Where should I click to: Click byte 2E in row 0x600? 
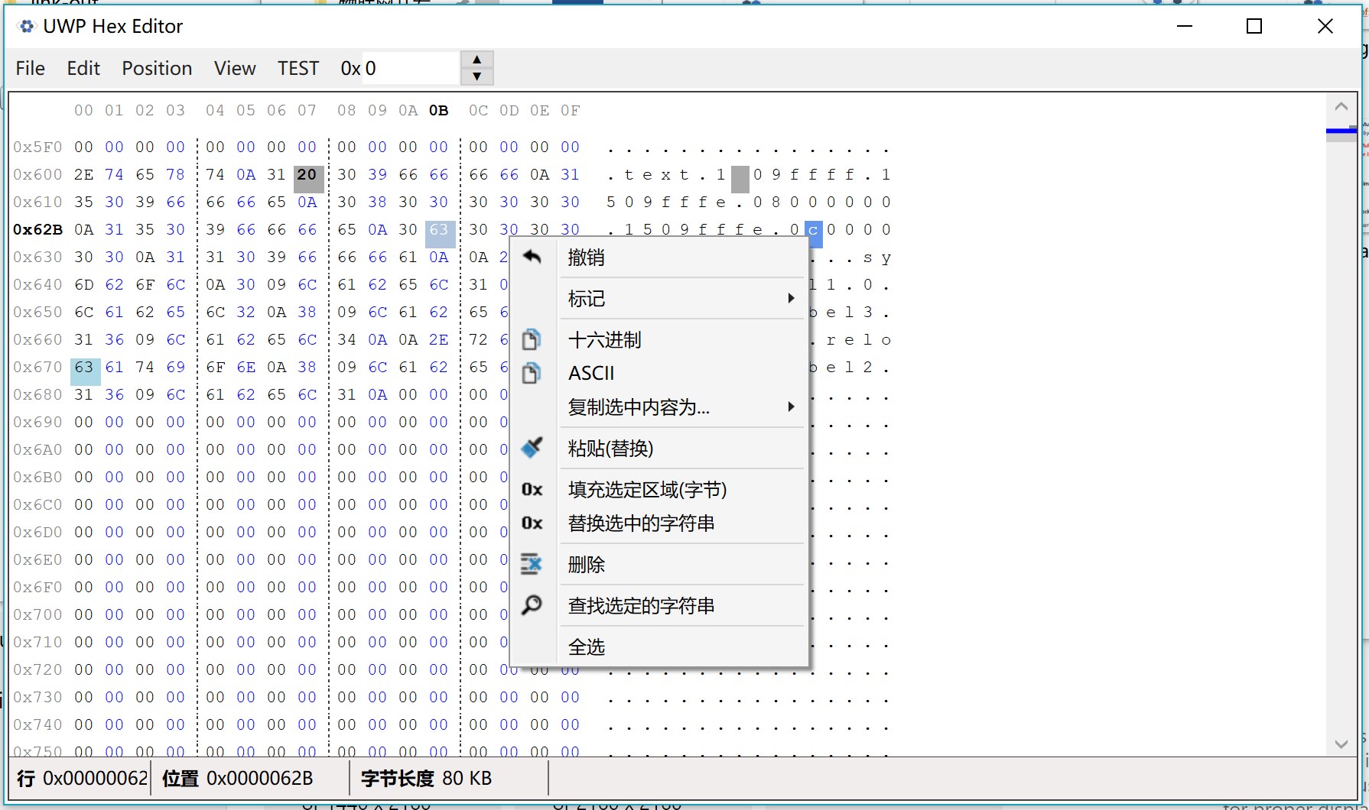(84, 174)
